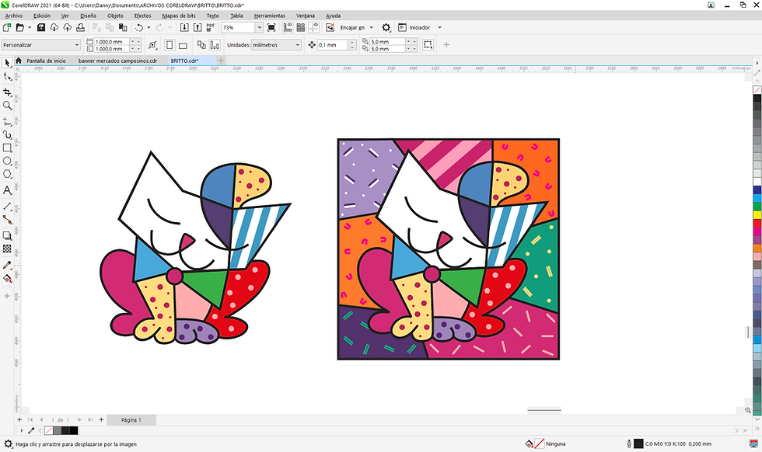The height and width of the screenshot is (452, 762).
Task: Expand the Open file dropdown arrow
Action: (x=30, y=28)
